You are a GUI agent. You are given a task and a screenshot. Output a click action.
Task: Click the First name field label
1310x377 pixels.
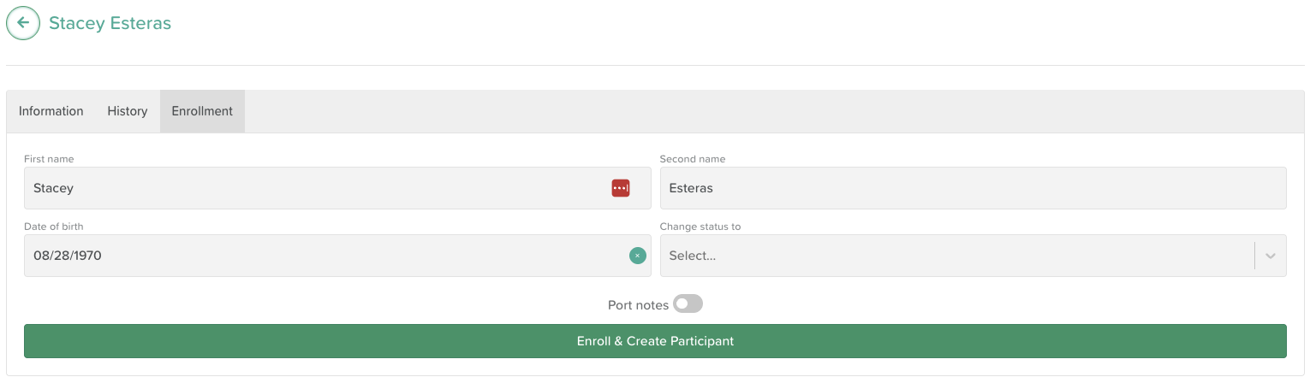tap(49, 159)
